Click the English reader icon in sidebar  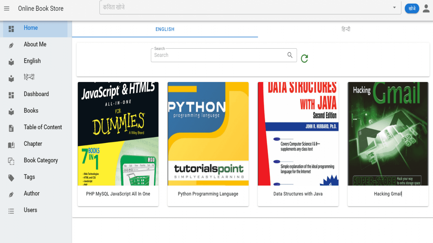(11, 62)
